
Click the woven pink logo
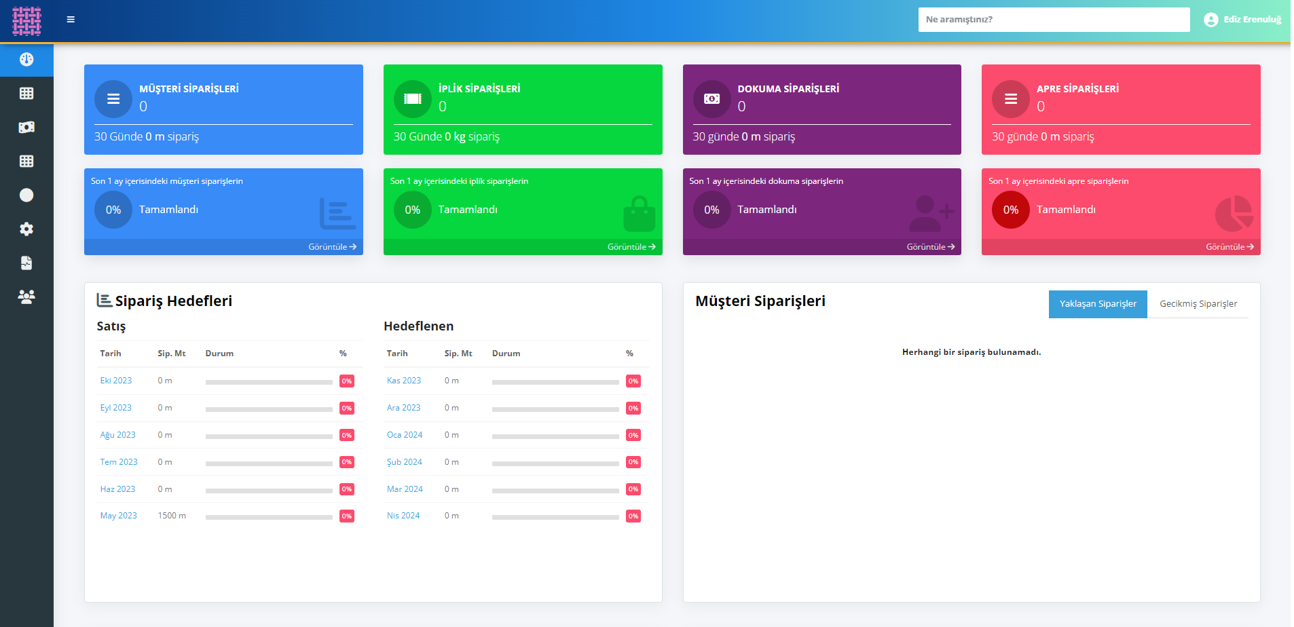point(26,21)
